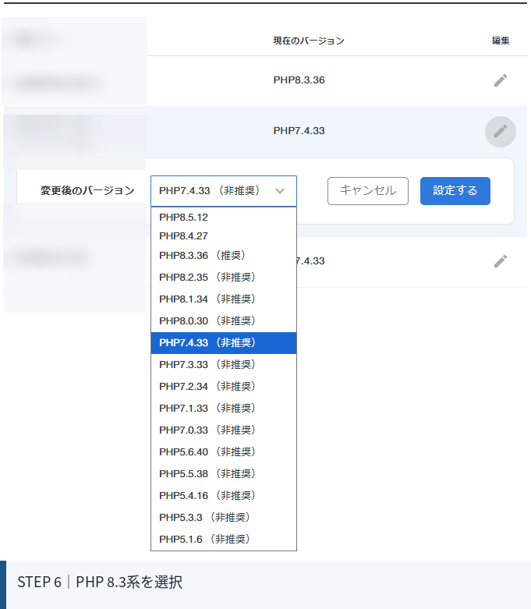The width and height of the screenshot is (531, 609).
Task: Choose the recommended PHP8.3.36 (推奨) option
Action: point(224,256)
